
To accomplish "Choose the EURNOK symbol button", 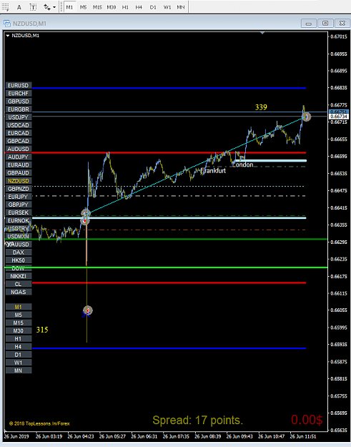I will (x=19, y=220).
